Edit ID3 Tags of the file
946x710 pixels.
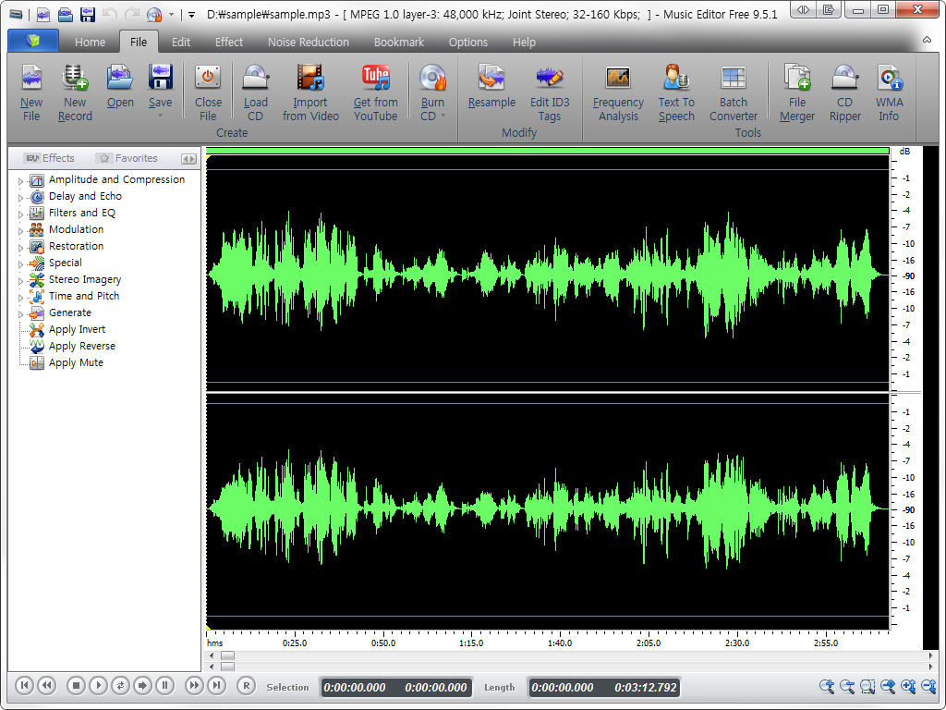pyautogui.click(x=549, y=92)
